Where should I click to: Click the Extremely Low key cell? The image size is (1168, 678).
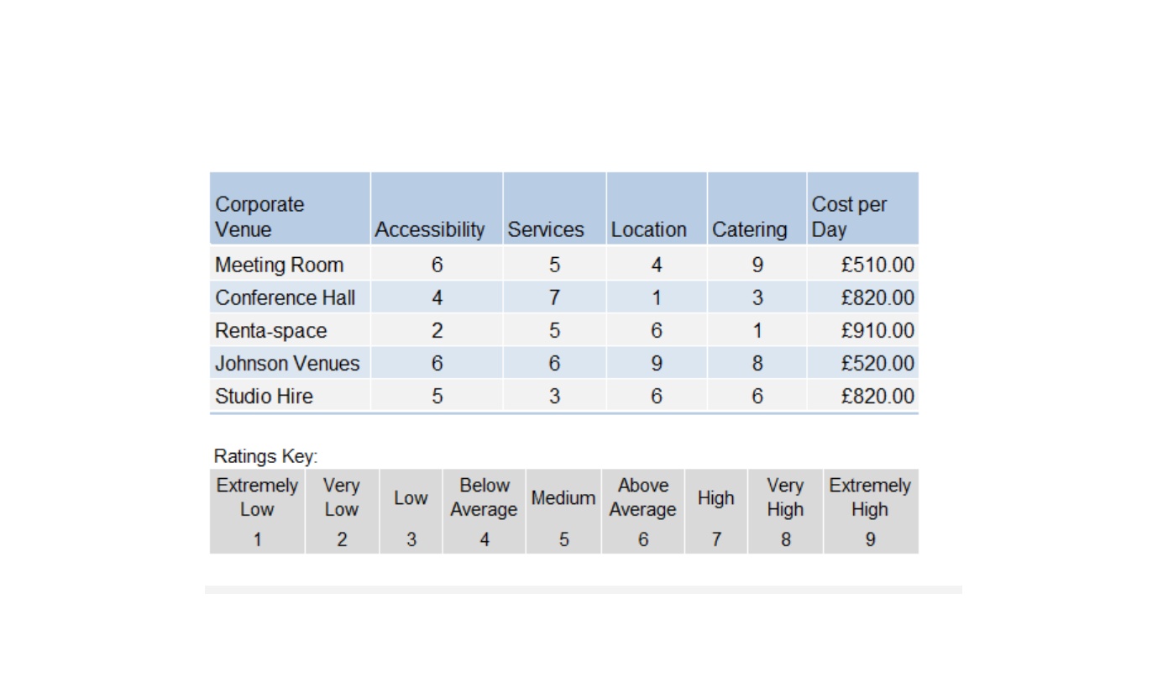[257, 511]
